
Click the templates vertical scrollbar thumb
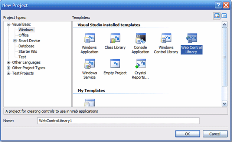(225, 57)
